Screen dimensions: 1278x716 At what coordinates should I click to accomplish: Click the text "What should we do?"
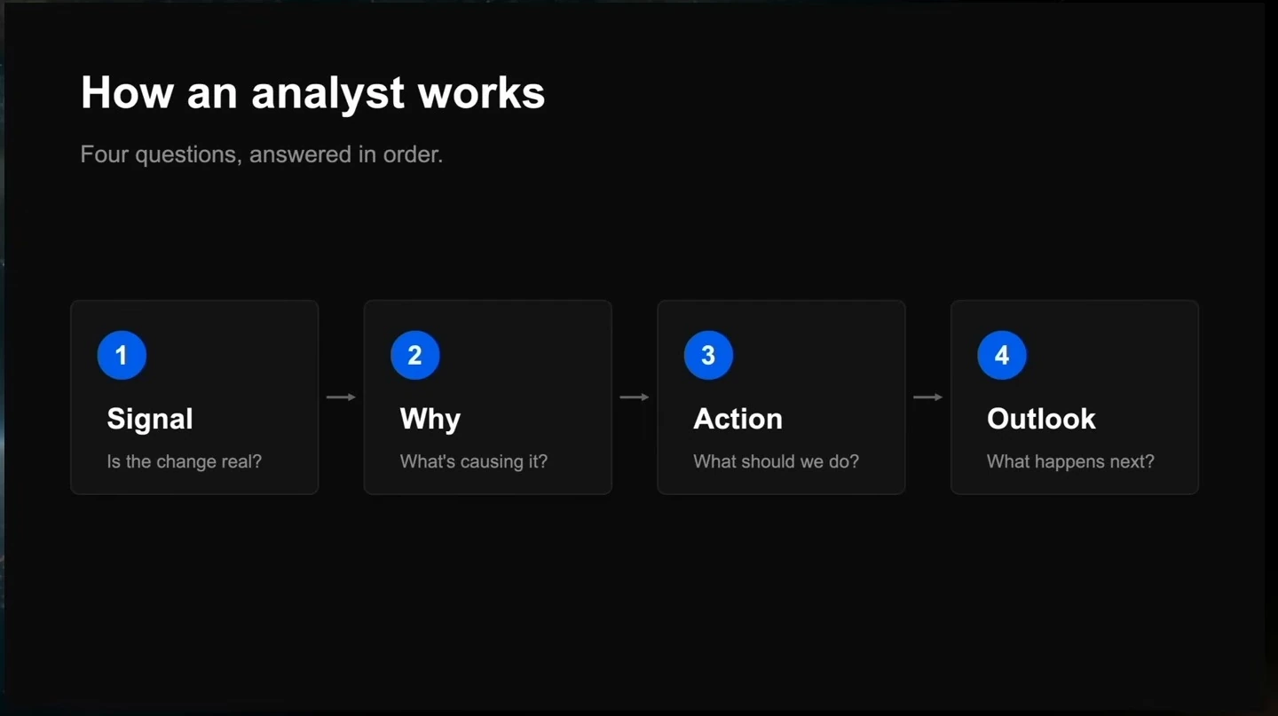tap(776, 461)
